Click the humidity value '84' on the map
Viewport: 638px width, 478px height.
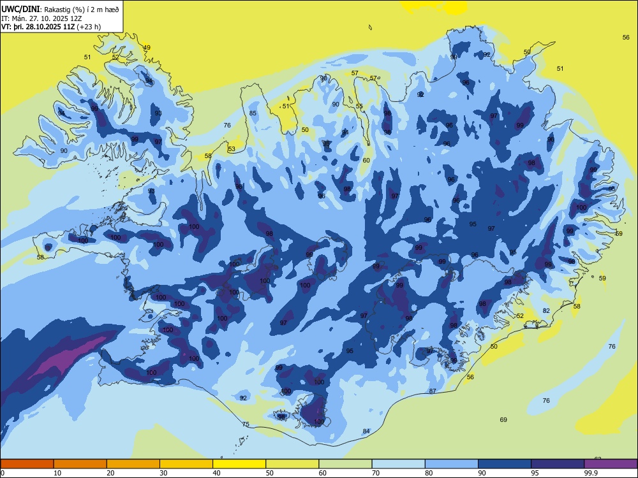tap(366, 431)
